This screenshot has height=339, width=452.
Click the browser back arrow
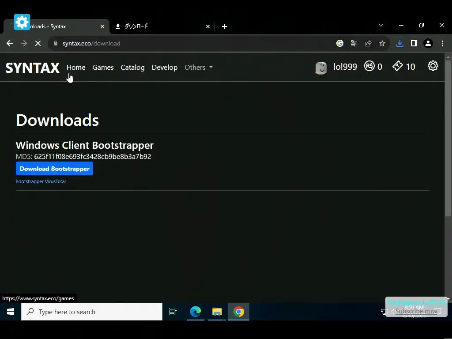coord(10,44)
